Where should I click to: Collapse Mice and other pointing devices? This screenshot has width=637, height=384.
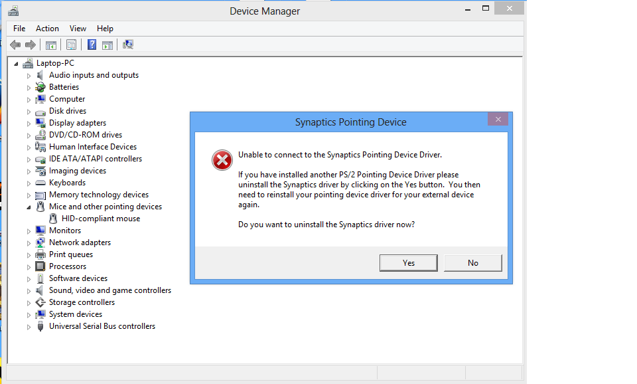tap(29, 207)
